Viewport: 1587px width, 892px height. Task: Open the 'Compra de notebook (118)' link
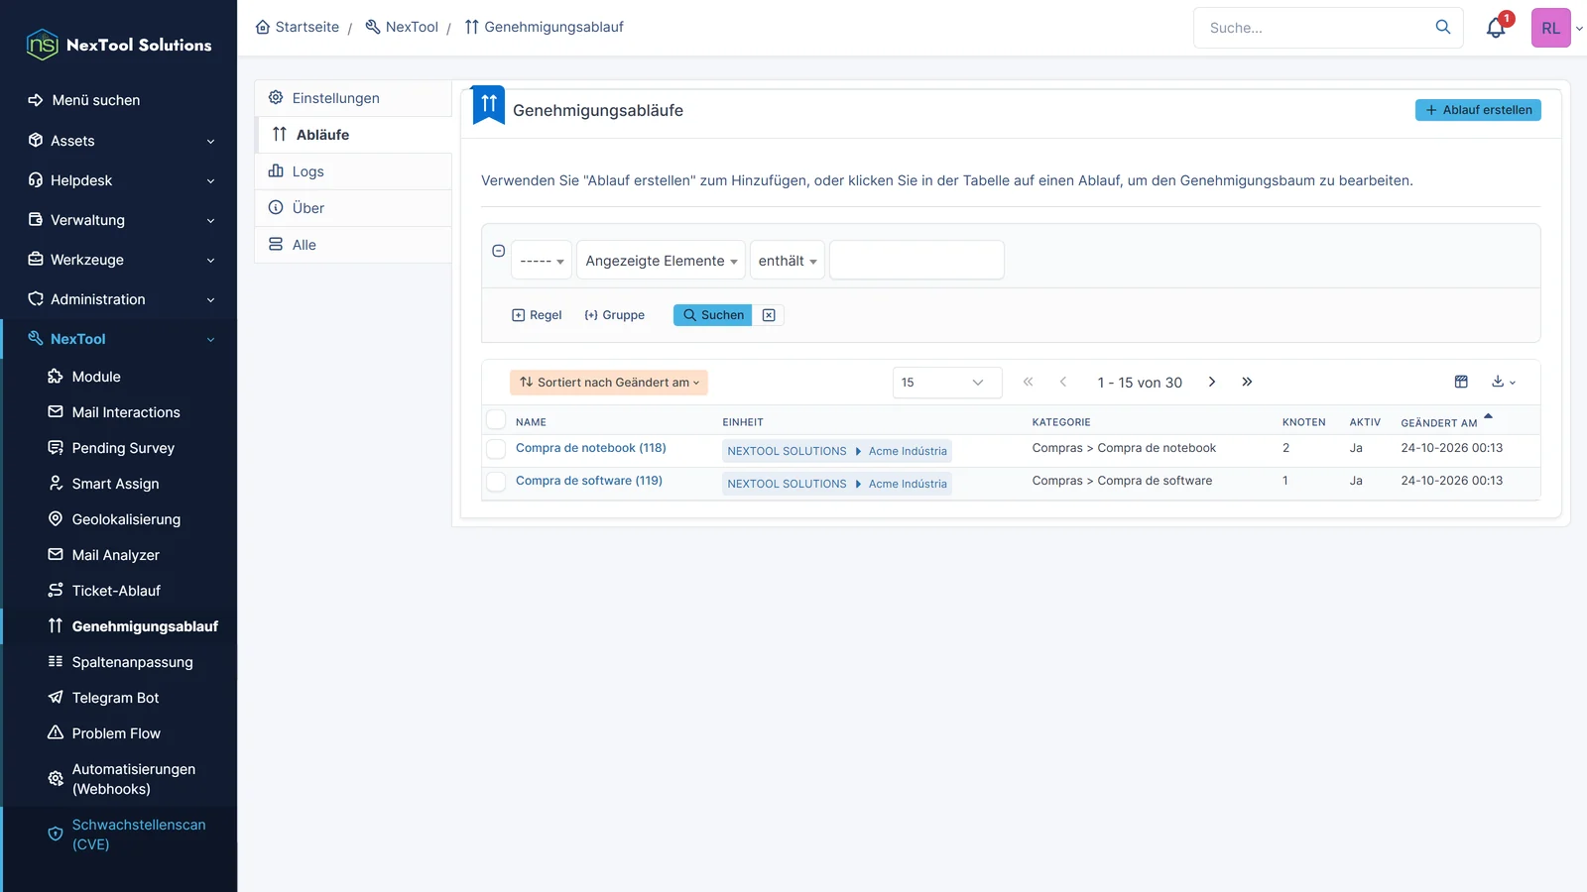coord(591,448)
